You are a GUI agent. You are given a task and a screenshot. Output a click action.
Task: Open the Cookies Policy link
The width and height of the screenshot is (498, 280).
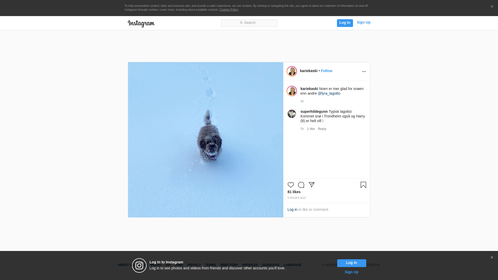(229, 10)
